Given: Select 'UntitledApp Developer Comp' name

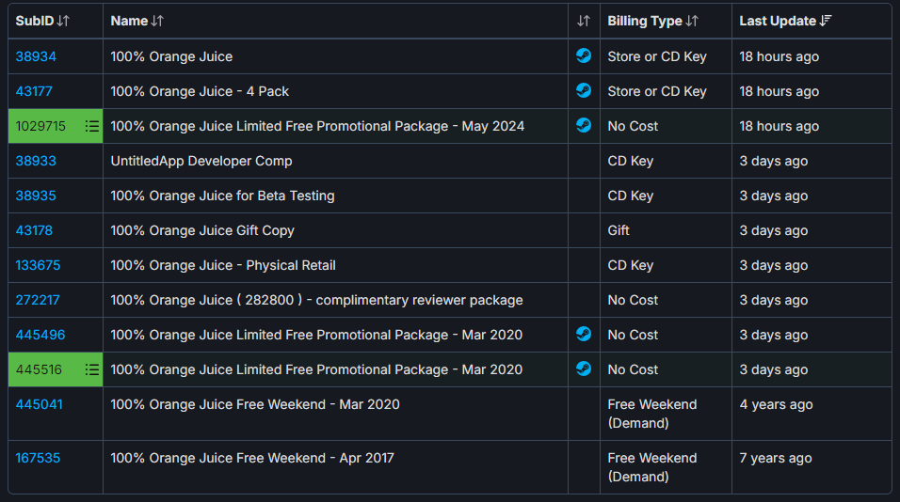Looking at the screenshot, I should (x=201, y=161).
